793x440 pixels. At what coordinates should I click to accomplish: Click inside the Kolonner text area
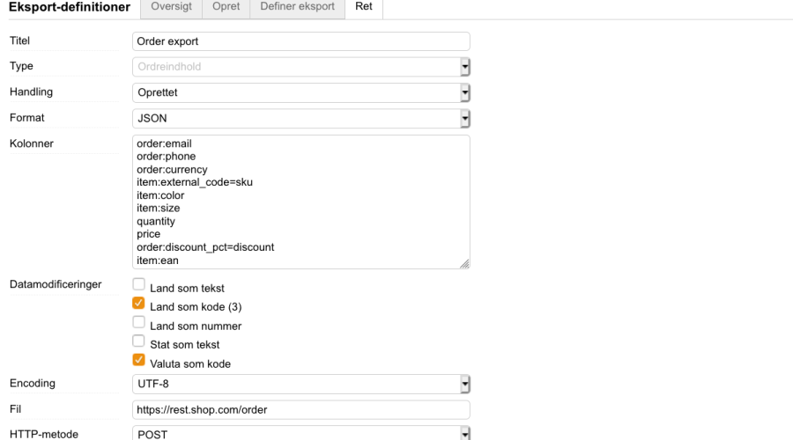tap(300, 202)
